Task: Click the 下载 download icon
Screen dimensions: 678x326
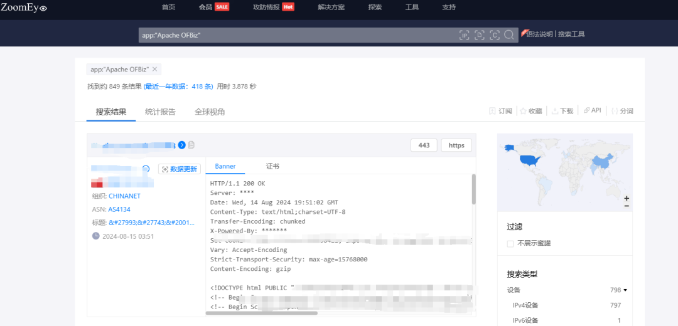Action: (555, 111)
